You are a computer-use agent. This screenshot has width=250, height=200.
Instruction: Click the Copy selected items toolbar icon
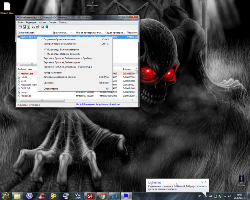pos(33,27)
